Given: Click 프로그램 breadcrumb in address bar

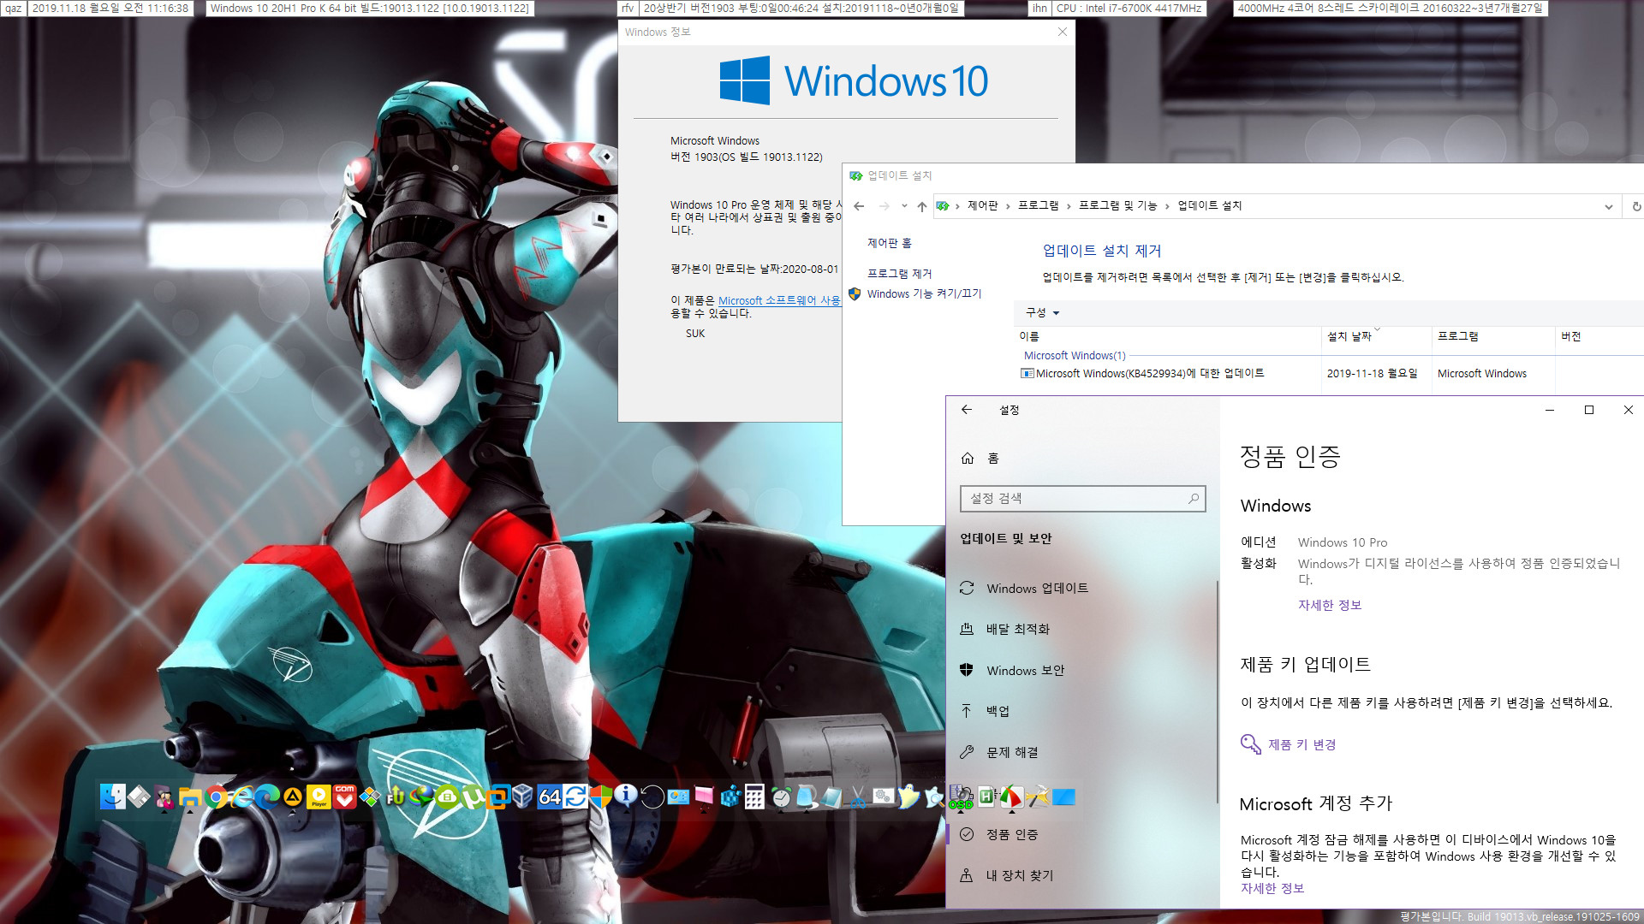Looking at the screenshot, I should [1038, 205].
